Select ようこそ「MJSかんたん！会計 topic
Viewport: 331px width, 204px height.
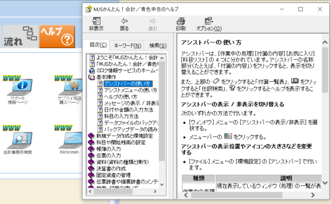127,57
